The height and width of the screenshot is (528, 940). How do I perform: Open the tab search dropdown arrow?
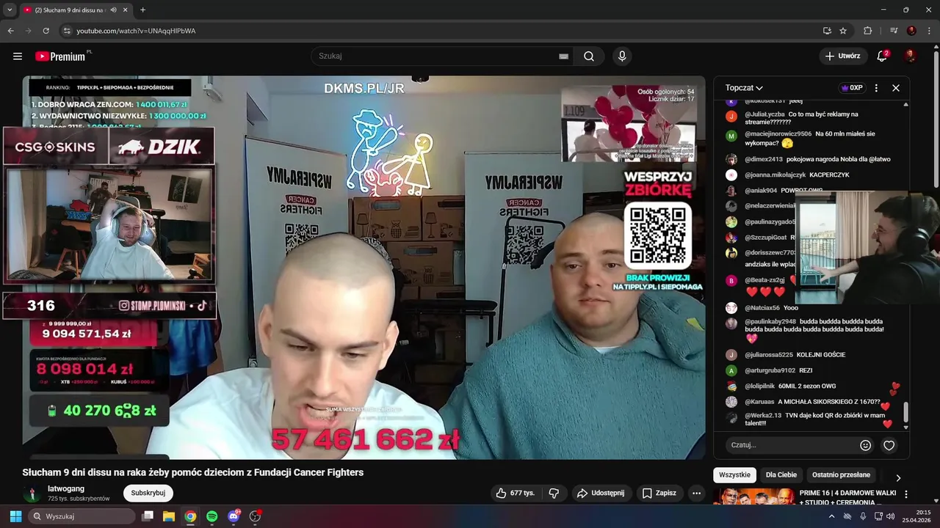tap(10, 10)
